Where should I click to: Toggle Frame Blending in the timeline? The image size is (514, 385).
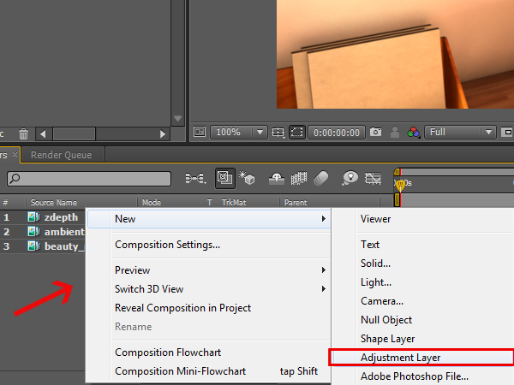pos(300,178)
